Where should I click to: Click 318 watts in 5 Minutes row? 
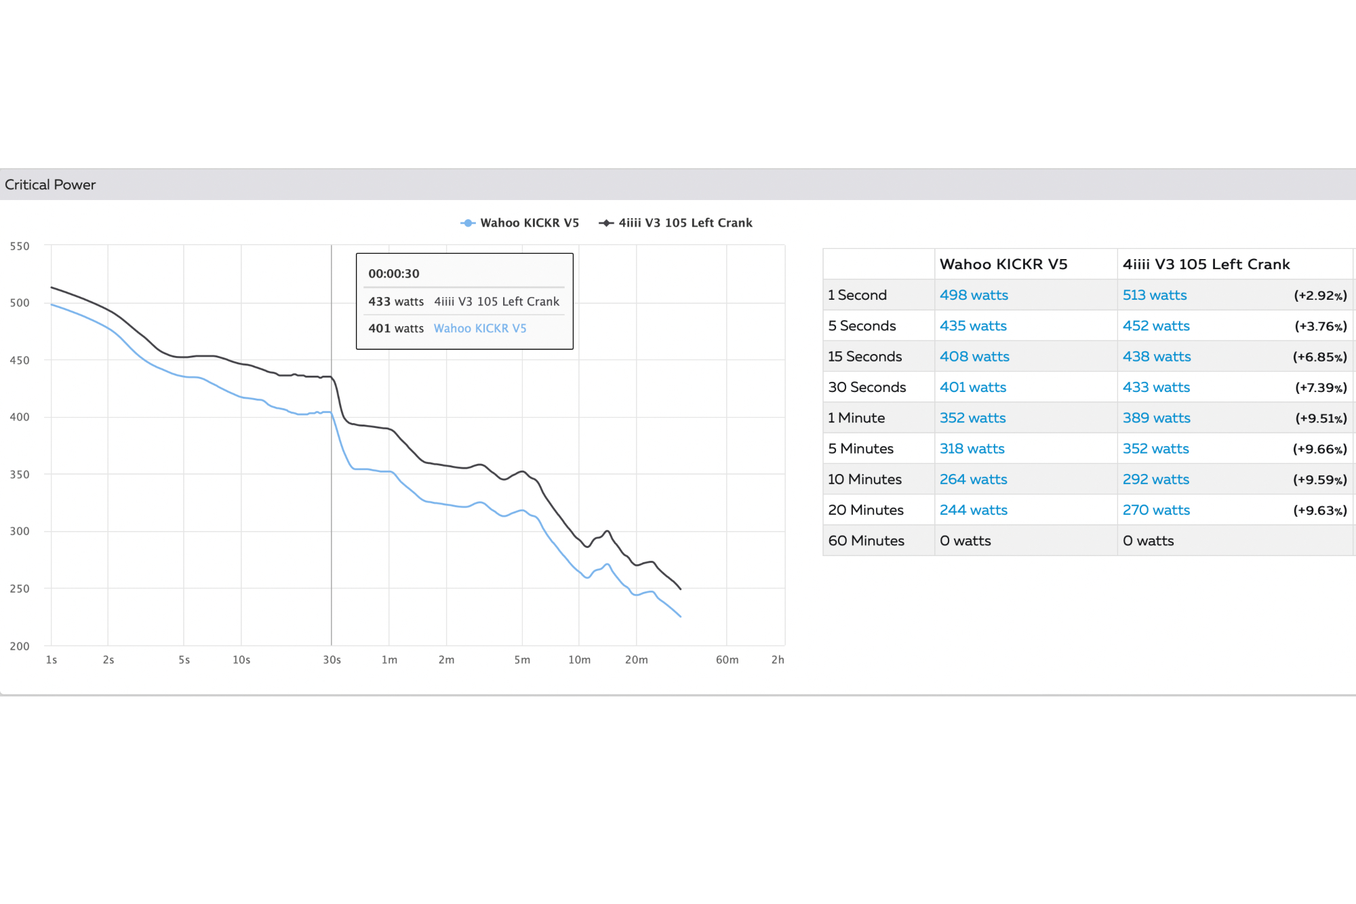coord(972,448)
